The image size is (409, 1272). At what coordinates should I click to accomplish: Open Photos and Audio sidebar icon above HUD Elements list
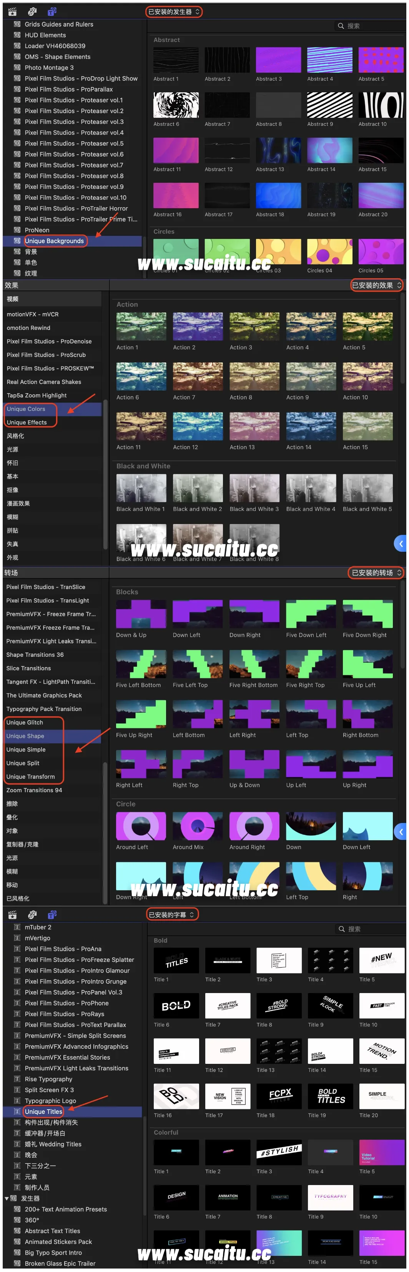tap(33, 12)
